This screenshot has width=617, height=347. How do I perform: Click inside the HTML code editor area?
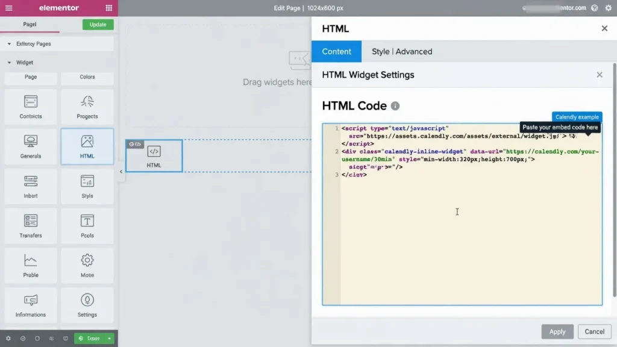(462, 214)
